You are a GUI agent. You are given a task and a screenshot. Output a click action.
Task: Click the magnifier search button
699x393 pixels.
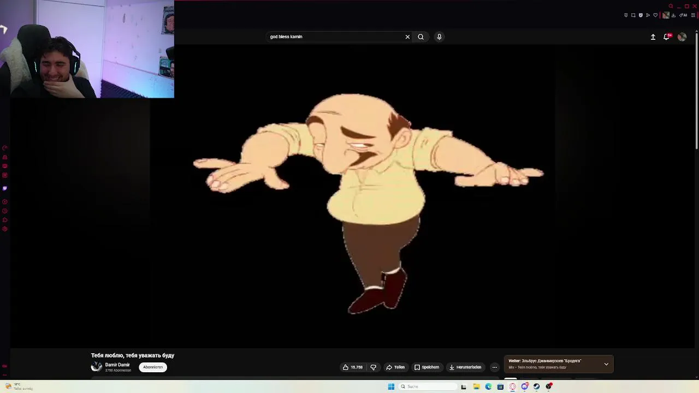coord(420,37)
